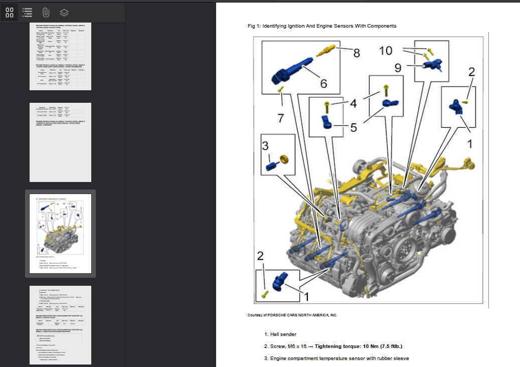Click 'Courtesy of PORSCHE CARS NORTH AMERICA' text
The width and height of the screenshot is (520, 367).
click(x=292, y=315)
